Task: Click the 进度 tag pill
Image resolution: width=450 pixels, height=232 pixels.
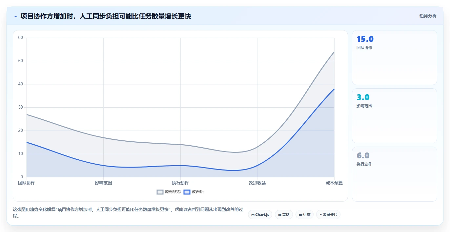Action: [x=304, y=215]
